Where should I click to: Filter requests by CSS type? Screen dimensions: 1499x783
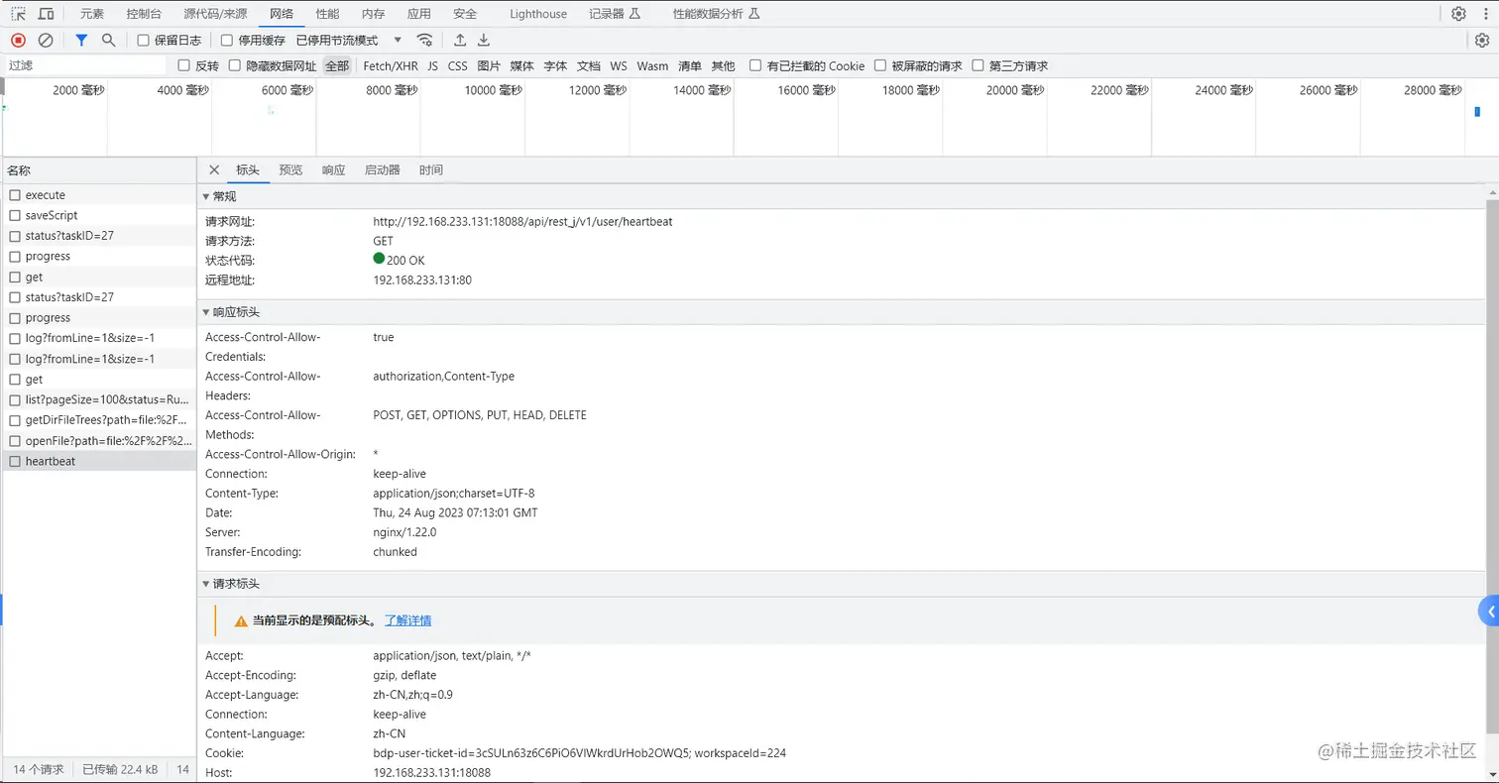pyautogui.click(x=457, y=65)
